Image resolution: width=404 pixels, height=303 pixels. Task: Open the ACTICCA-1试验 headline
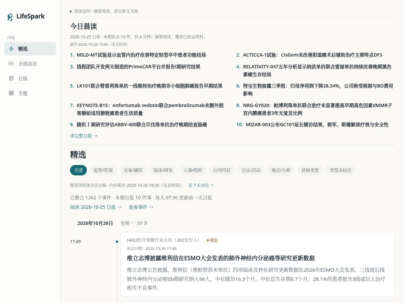(313, 55)
